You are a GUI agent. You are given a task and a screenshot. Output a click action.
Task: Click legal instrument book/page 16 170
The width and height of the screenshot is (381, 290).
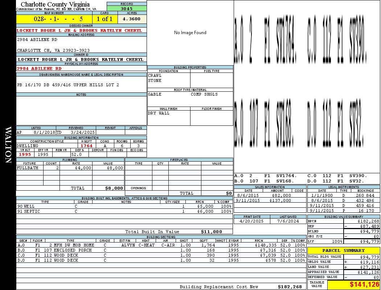coord(366,211)
